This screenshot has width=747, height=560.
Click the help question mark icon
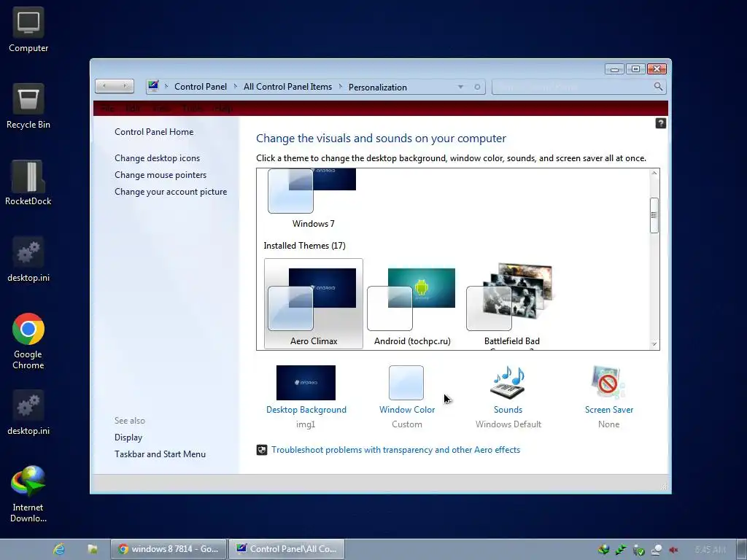tap(660, 123)
